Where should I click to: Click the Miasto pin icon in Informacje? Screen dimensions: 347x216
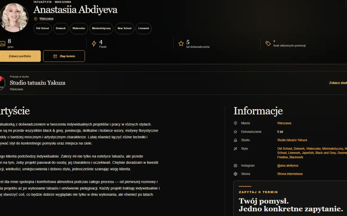pyautogui.click(x=236, y=123)
